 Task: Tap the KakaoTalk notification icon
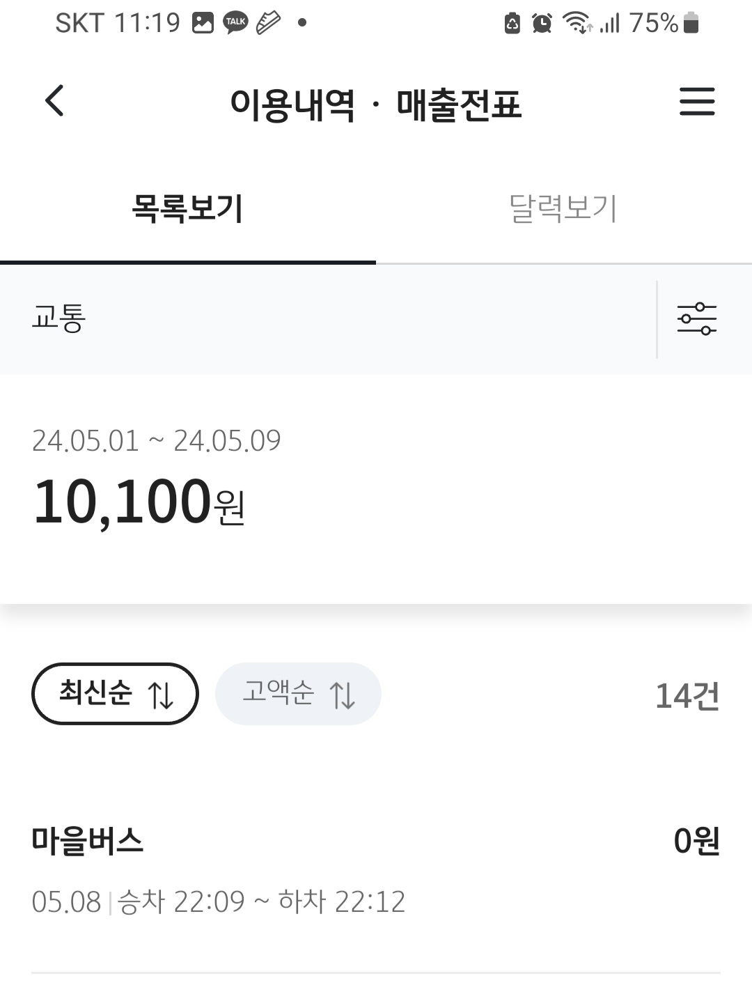pos(236,23)
